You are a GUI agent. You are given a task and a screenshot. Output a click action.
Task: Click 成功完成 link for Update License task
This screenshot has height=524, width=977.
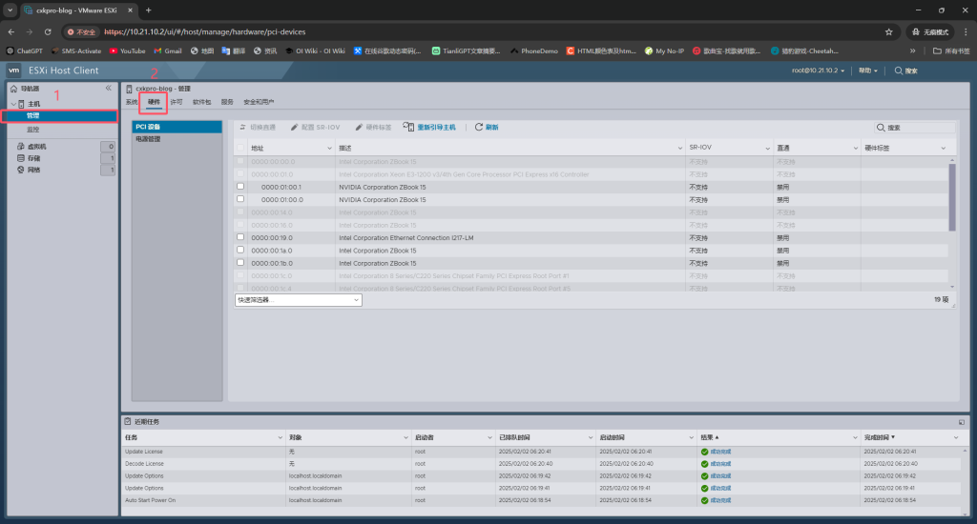point(720,452)
